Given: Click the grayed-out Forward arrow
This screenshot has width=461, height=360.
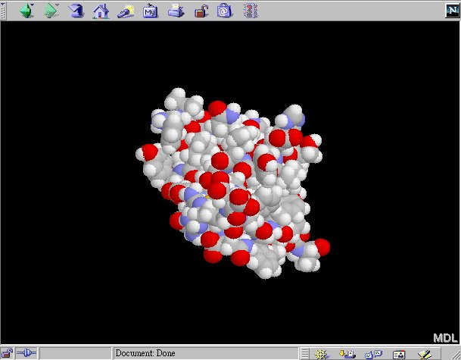Looking at the screenshot, I should (50, 11).
